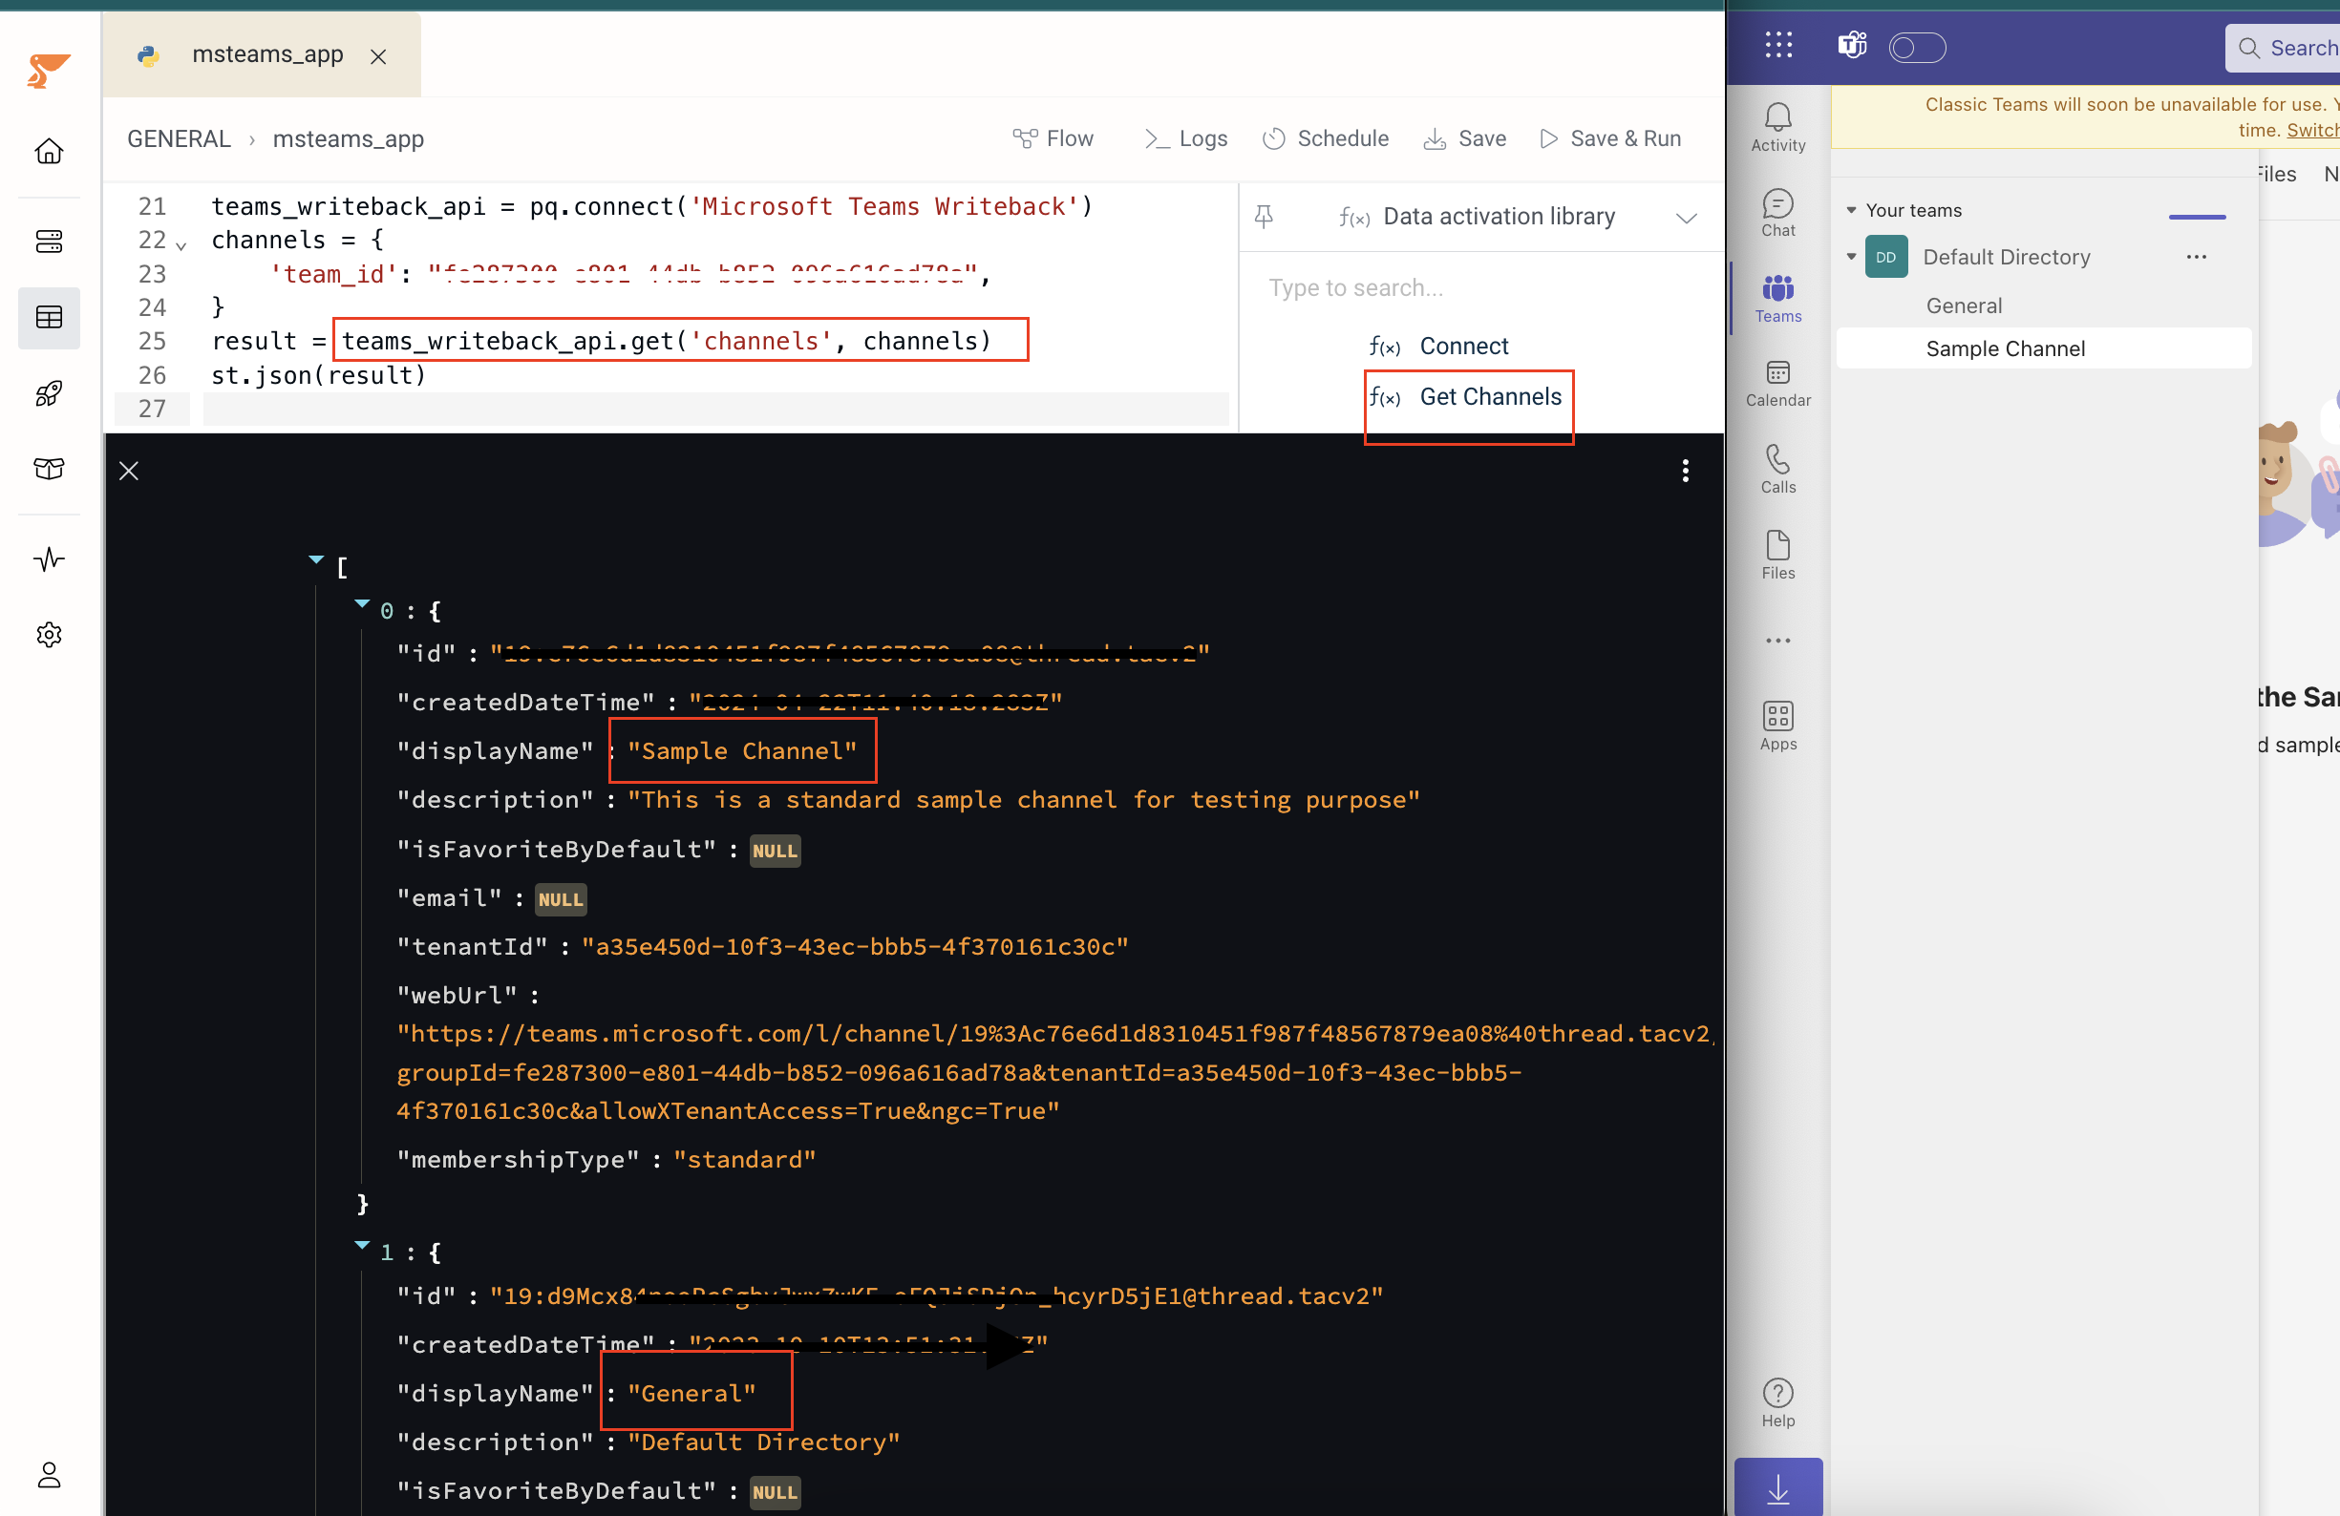Close the output panel with X
Viewport: 2340px width, 1516px height.
coord(129,471)
